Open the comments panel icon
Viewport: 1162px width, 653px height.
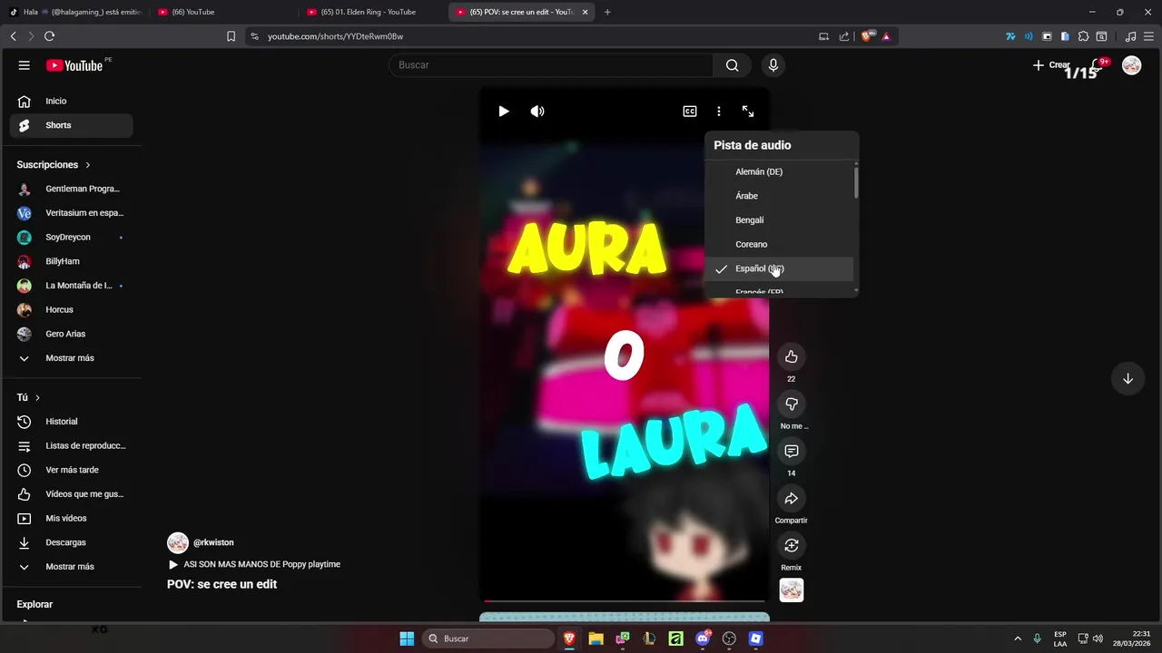(x=792, y=451)
